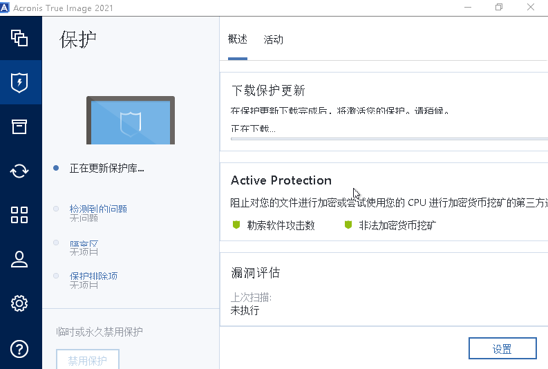Click the 勒索软件攻击数 label
This screenshot has width=548, height=369.
281,225
